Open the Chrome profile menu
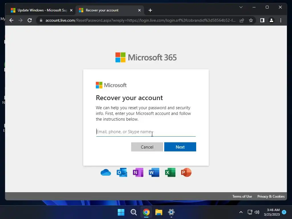 [271, 20]
